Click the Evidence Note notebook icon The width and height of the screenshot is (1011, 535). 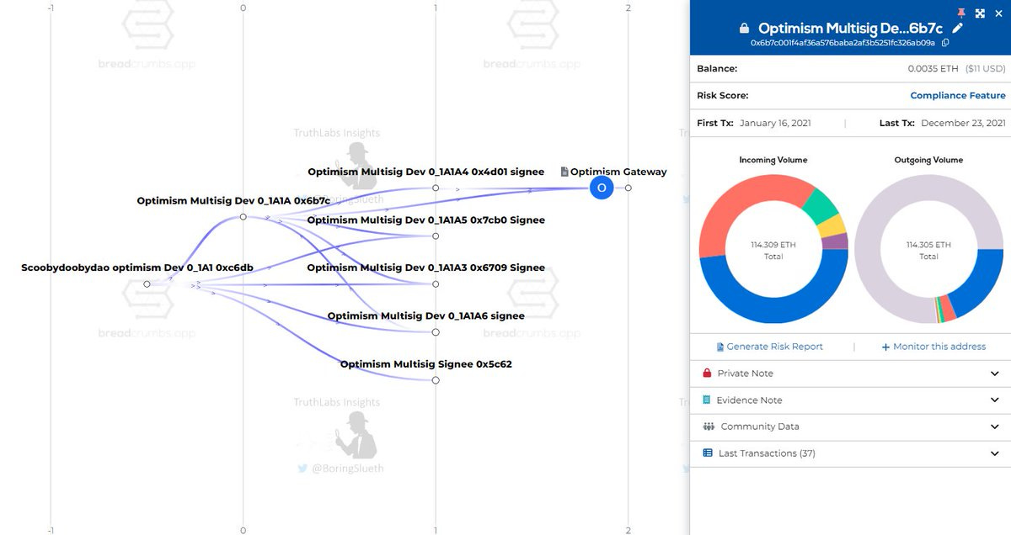tap(707, 400)
